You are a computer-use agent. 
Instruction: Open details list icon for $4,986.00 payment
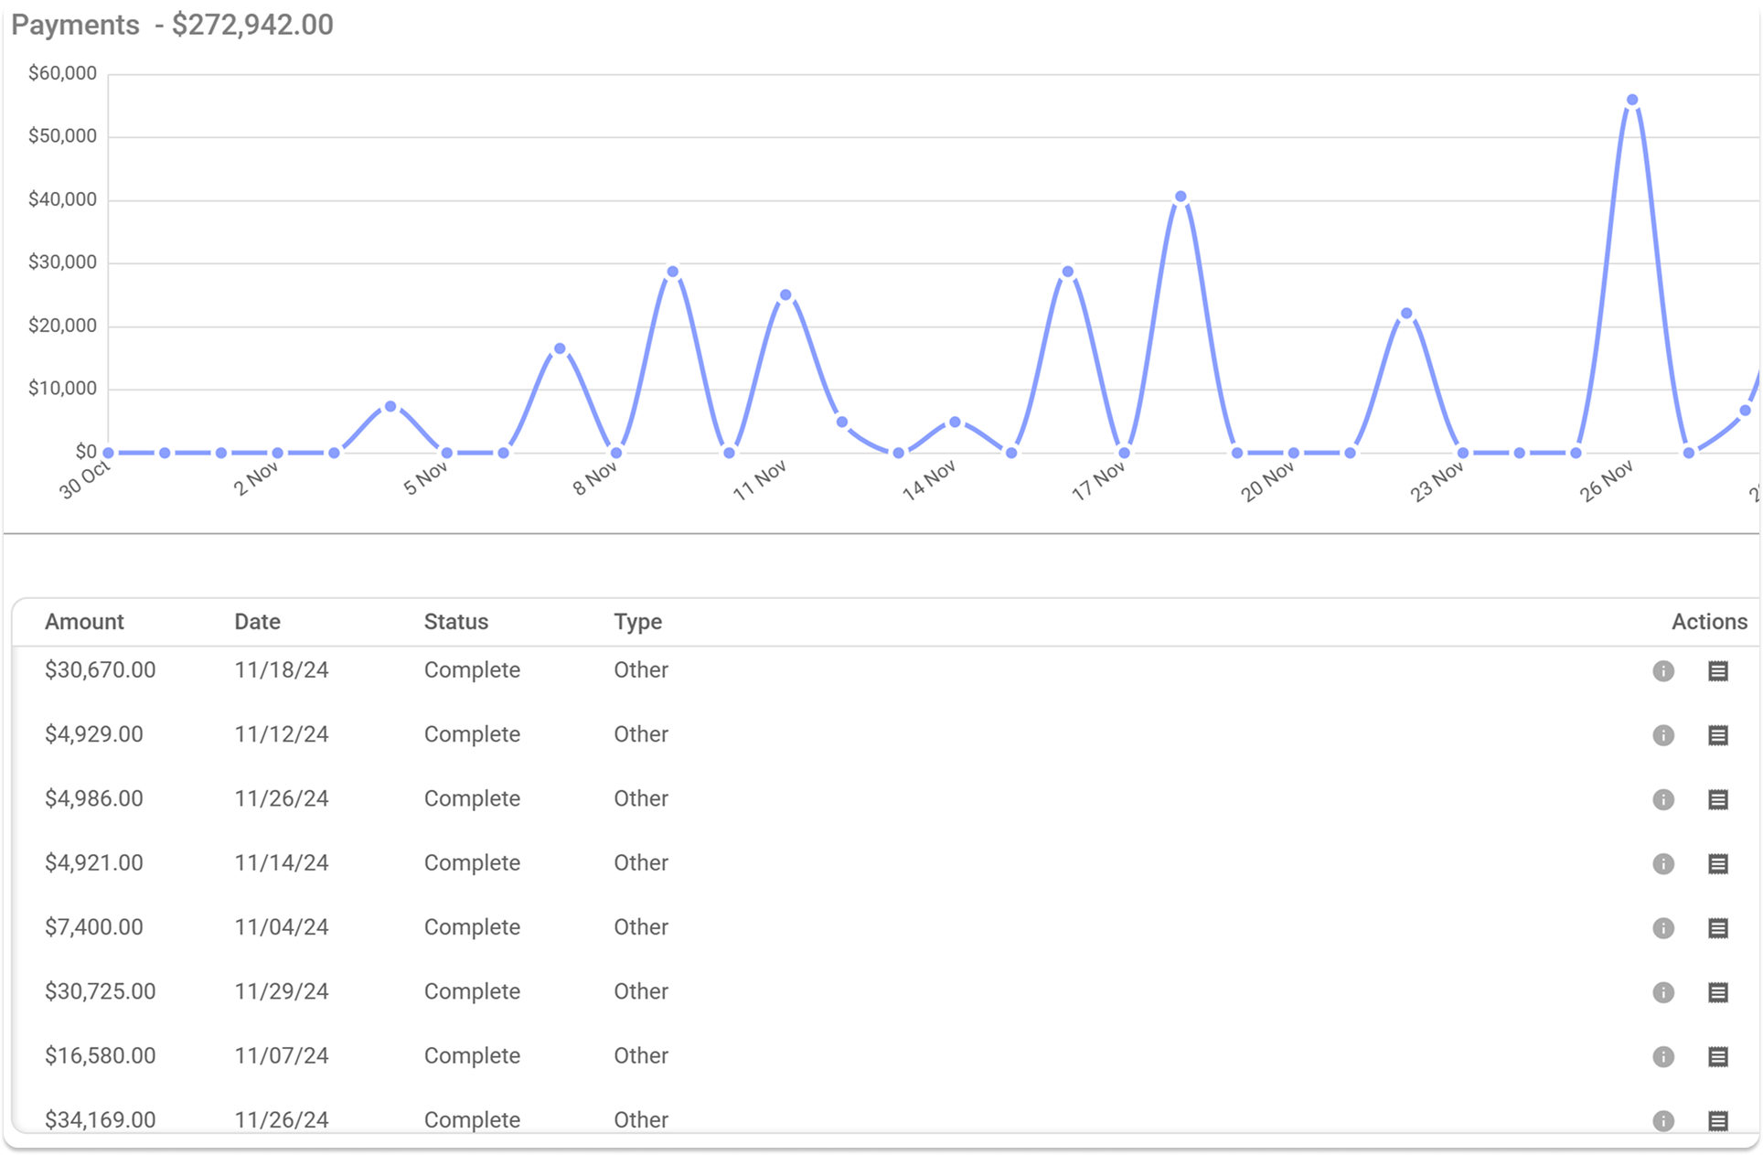coord(1718,799)
